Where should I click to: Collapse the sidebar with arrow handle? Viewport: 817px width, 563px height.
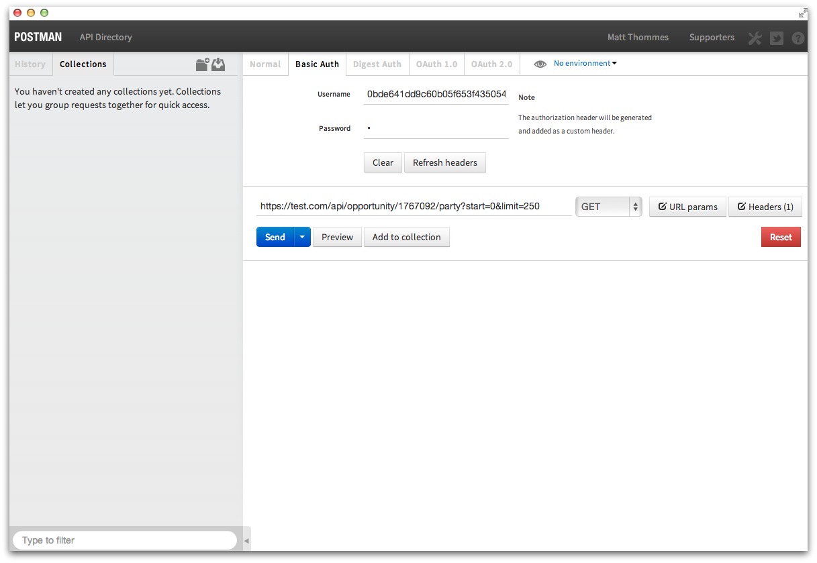[246, 540]
